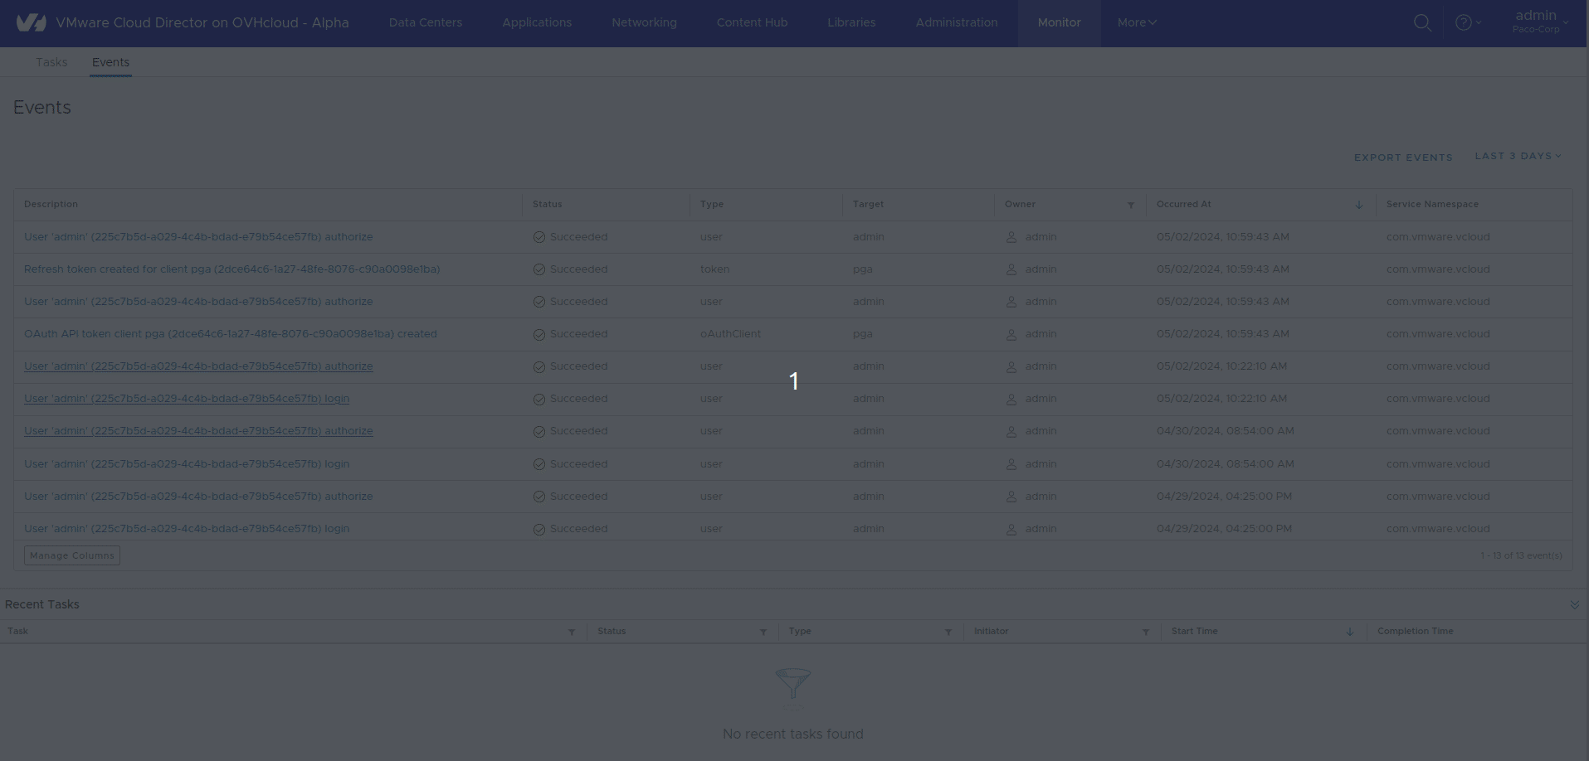Image resolution: width=1589 pixels, height=761 pixels.
Task: Open the admin Paco-Corp account dropdown
Action: [1538, 21]
